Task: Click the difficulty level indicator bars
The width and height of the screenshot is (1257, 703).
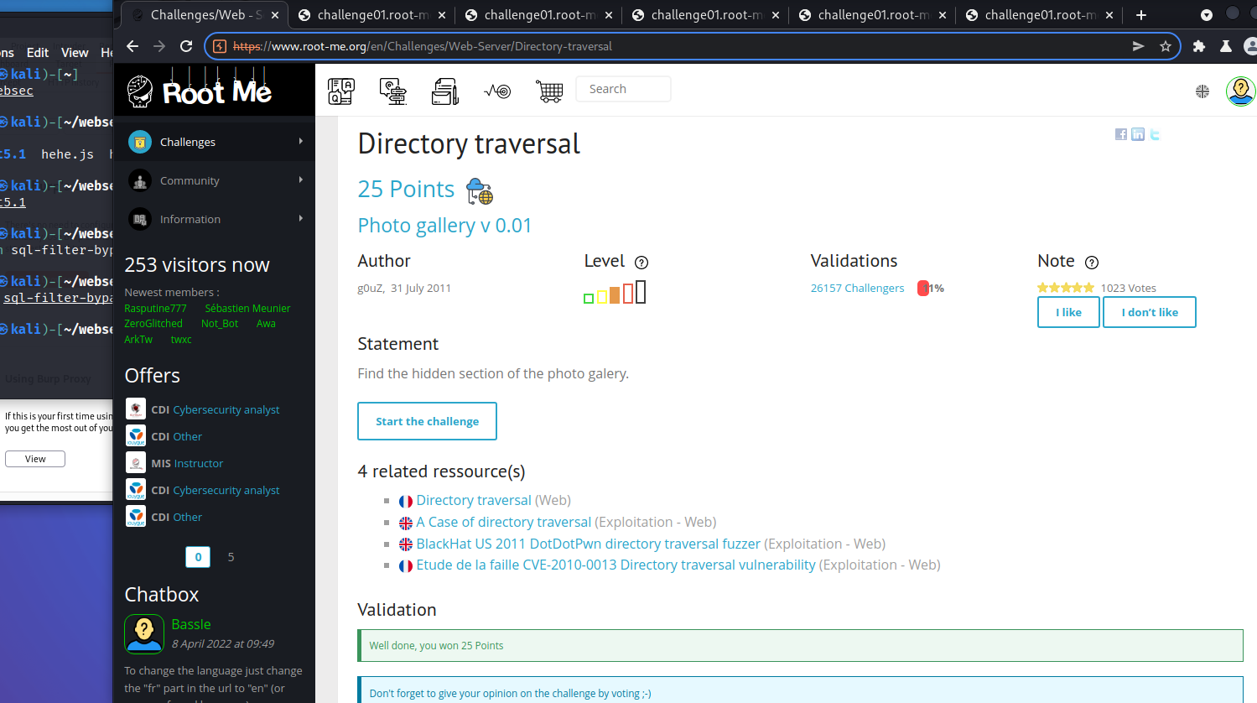Action: pyautogui.click(x=615, y=293)
